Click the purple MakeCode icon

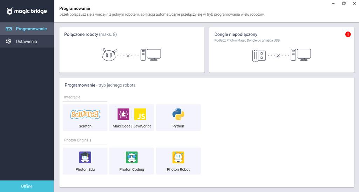coord(123,114)
